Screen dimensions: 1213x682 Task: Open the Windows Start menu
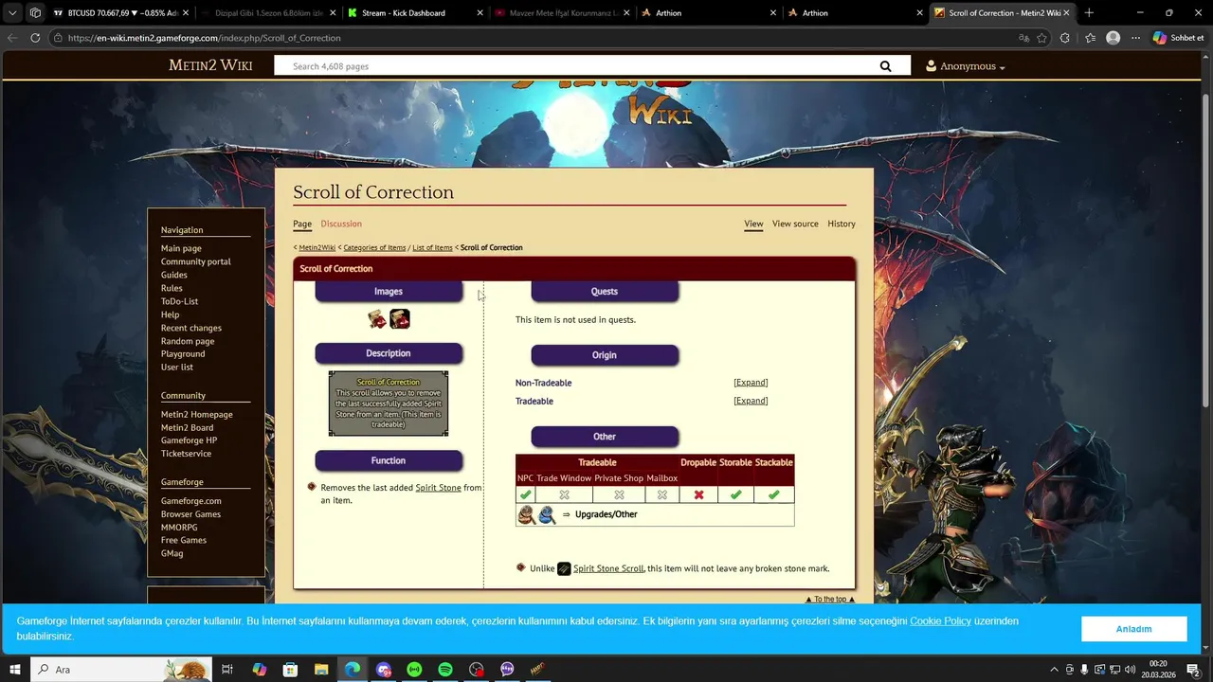(15, 670)
